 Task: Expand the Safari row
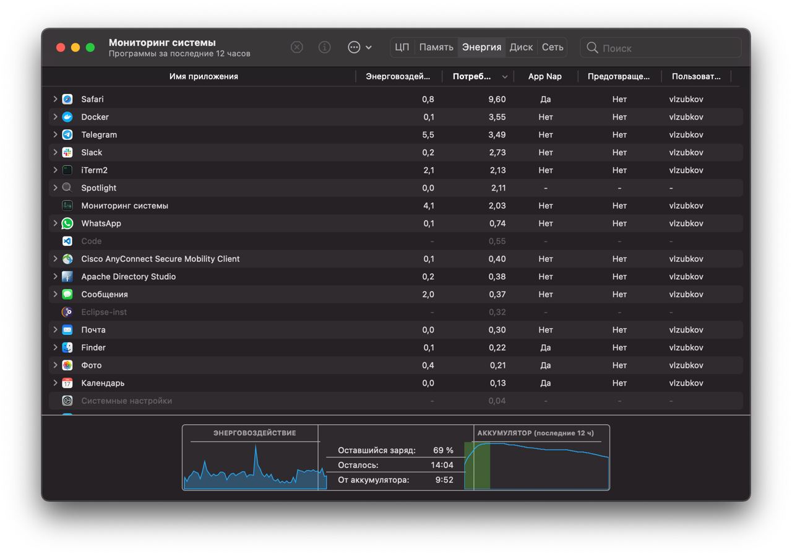click(55, 99)
